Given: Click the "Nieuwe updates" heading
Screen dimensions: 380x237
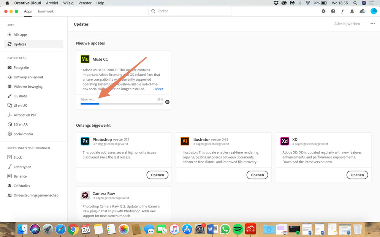Looking at the screenshot, I should pos(90,43).
